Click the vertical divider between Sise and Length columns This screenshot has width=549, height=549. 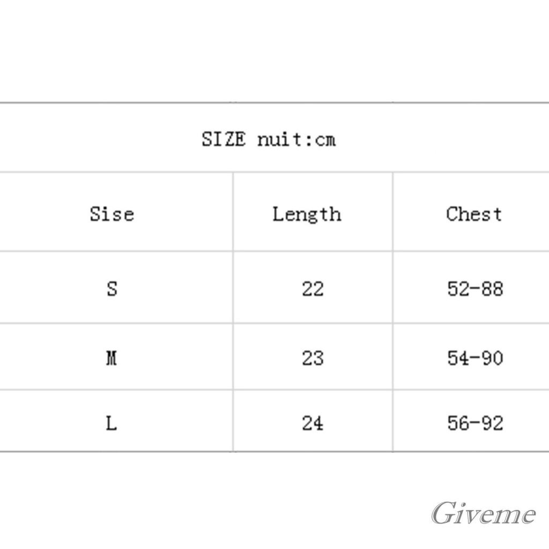(233, 311)
